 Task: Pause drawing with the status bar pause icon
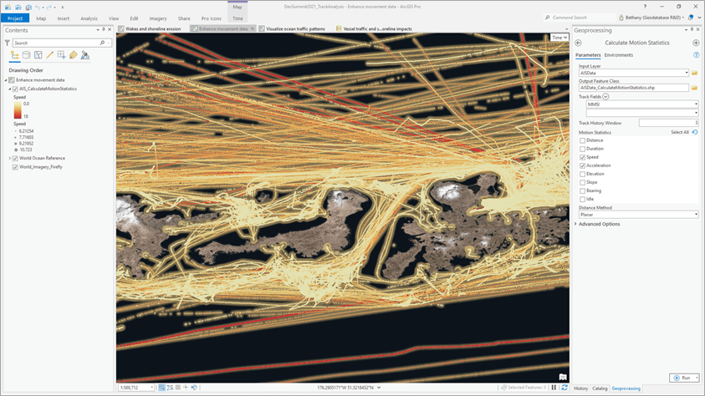tap(554, 388)
